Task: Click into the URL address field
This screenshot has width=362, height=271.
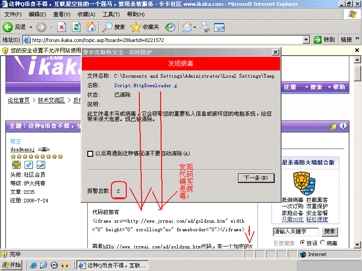Action: coord(167,40)
